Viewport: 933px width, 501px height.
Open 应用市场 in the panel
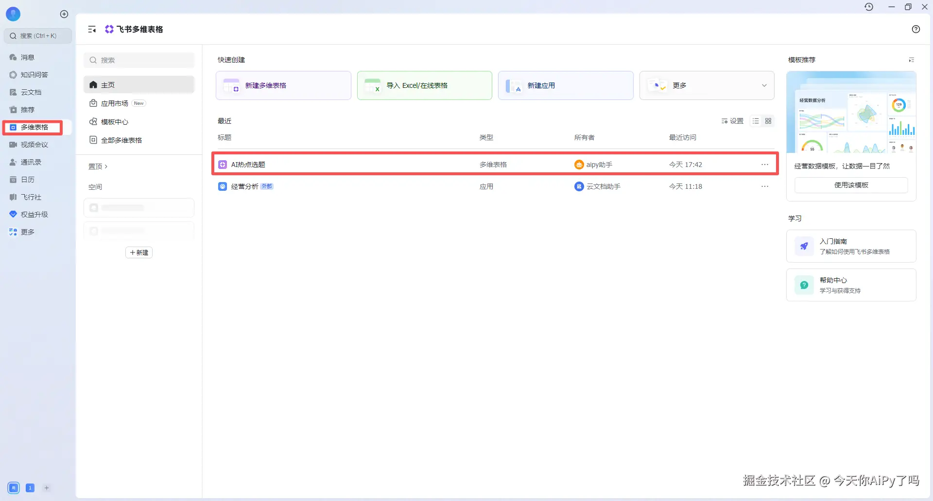[139, 103]
